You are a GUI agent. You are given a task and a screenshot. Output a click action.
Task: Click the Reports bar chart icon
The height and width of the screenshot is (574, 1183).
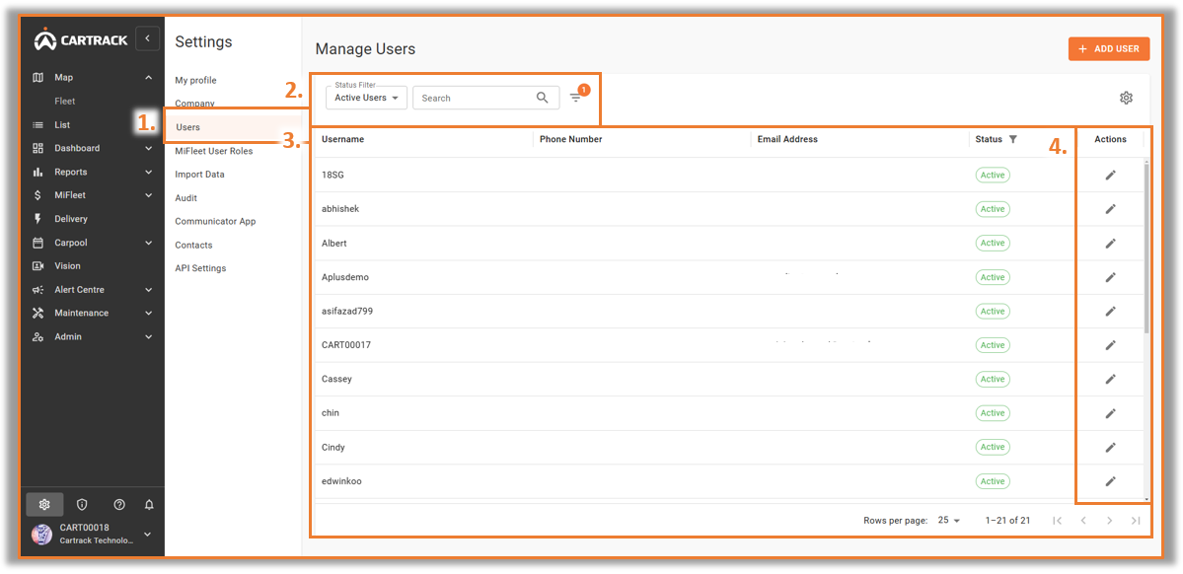[x=37, y=172]
